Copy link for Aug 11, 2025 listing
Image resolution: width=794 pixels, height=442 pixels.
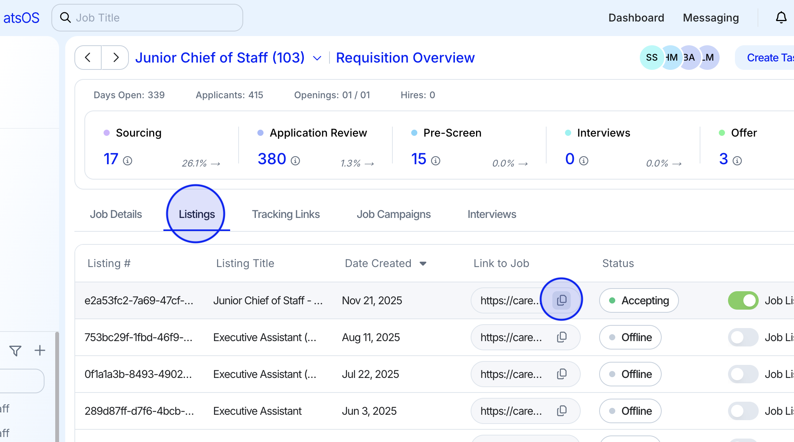pos(562,337)
